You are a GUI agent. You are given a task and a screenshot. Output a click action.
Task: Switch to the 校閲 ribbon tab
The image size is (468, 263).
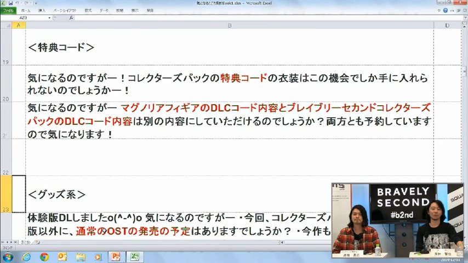[x=119, y=10]
